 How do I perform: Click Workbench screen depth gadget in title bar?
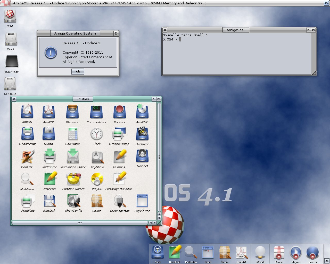[326, 3]
